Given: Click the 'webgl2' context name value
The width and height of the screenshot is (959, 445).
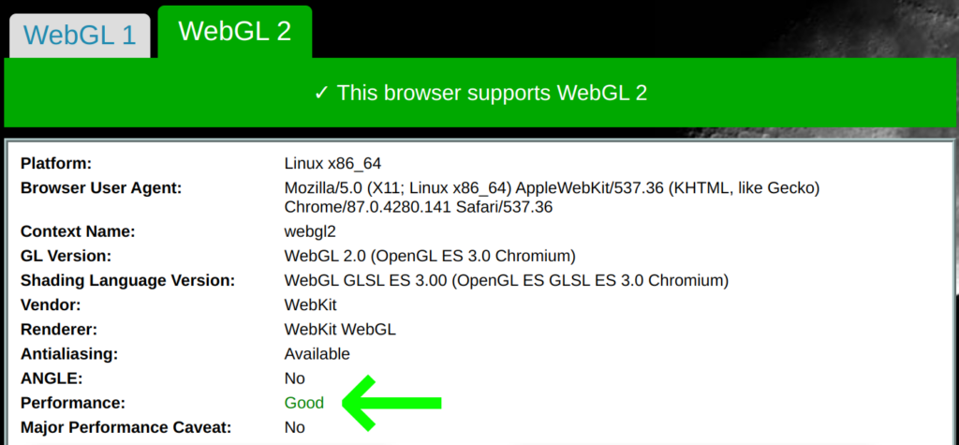Looking at the screenshot, I should pos(309,231).
